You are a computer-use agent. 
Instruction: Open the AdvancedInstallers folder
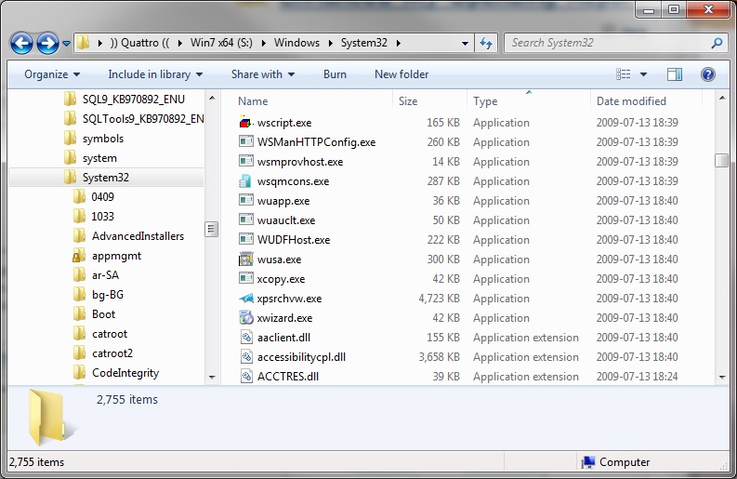coord(138,236)
